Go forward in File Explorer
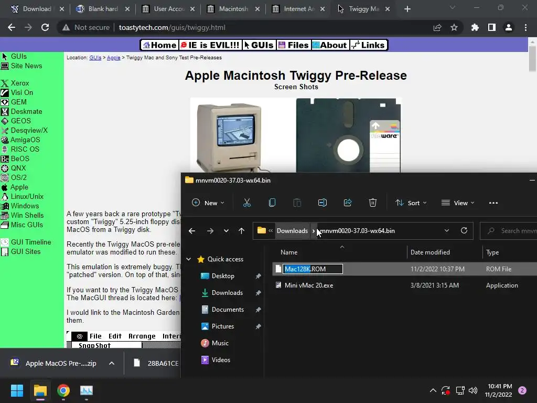 point(210,231)
